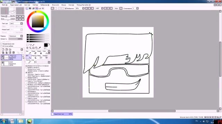Select the Pen vector tool
This screenshot has height=124, width=222.
(x=28, y=52)
